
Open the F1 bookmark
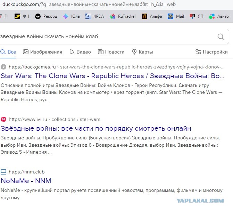pos(5,16)
